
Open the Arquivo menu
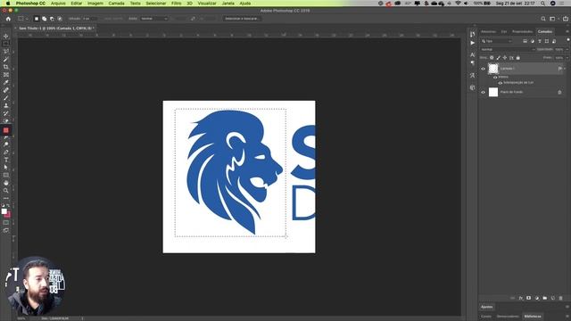pyautogui.click(x=58, y=4)
